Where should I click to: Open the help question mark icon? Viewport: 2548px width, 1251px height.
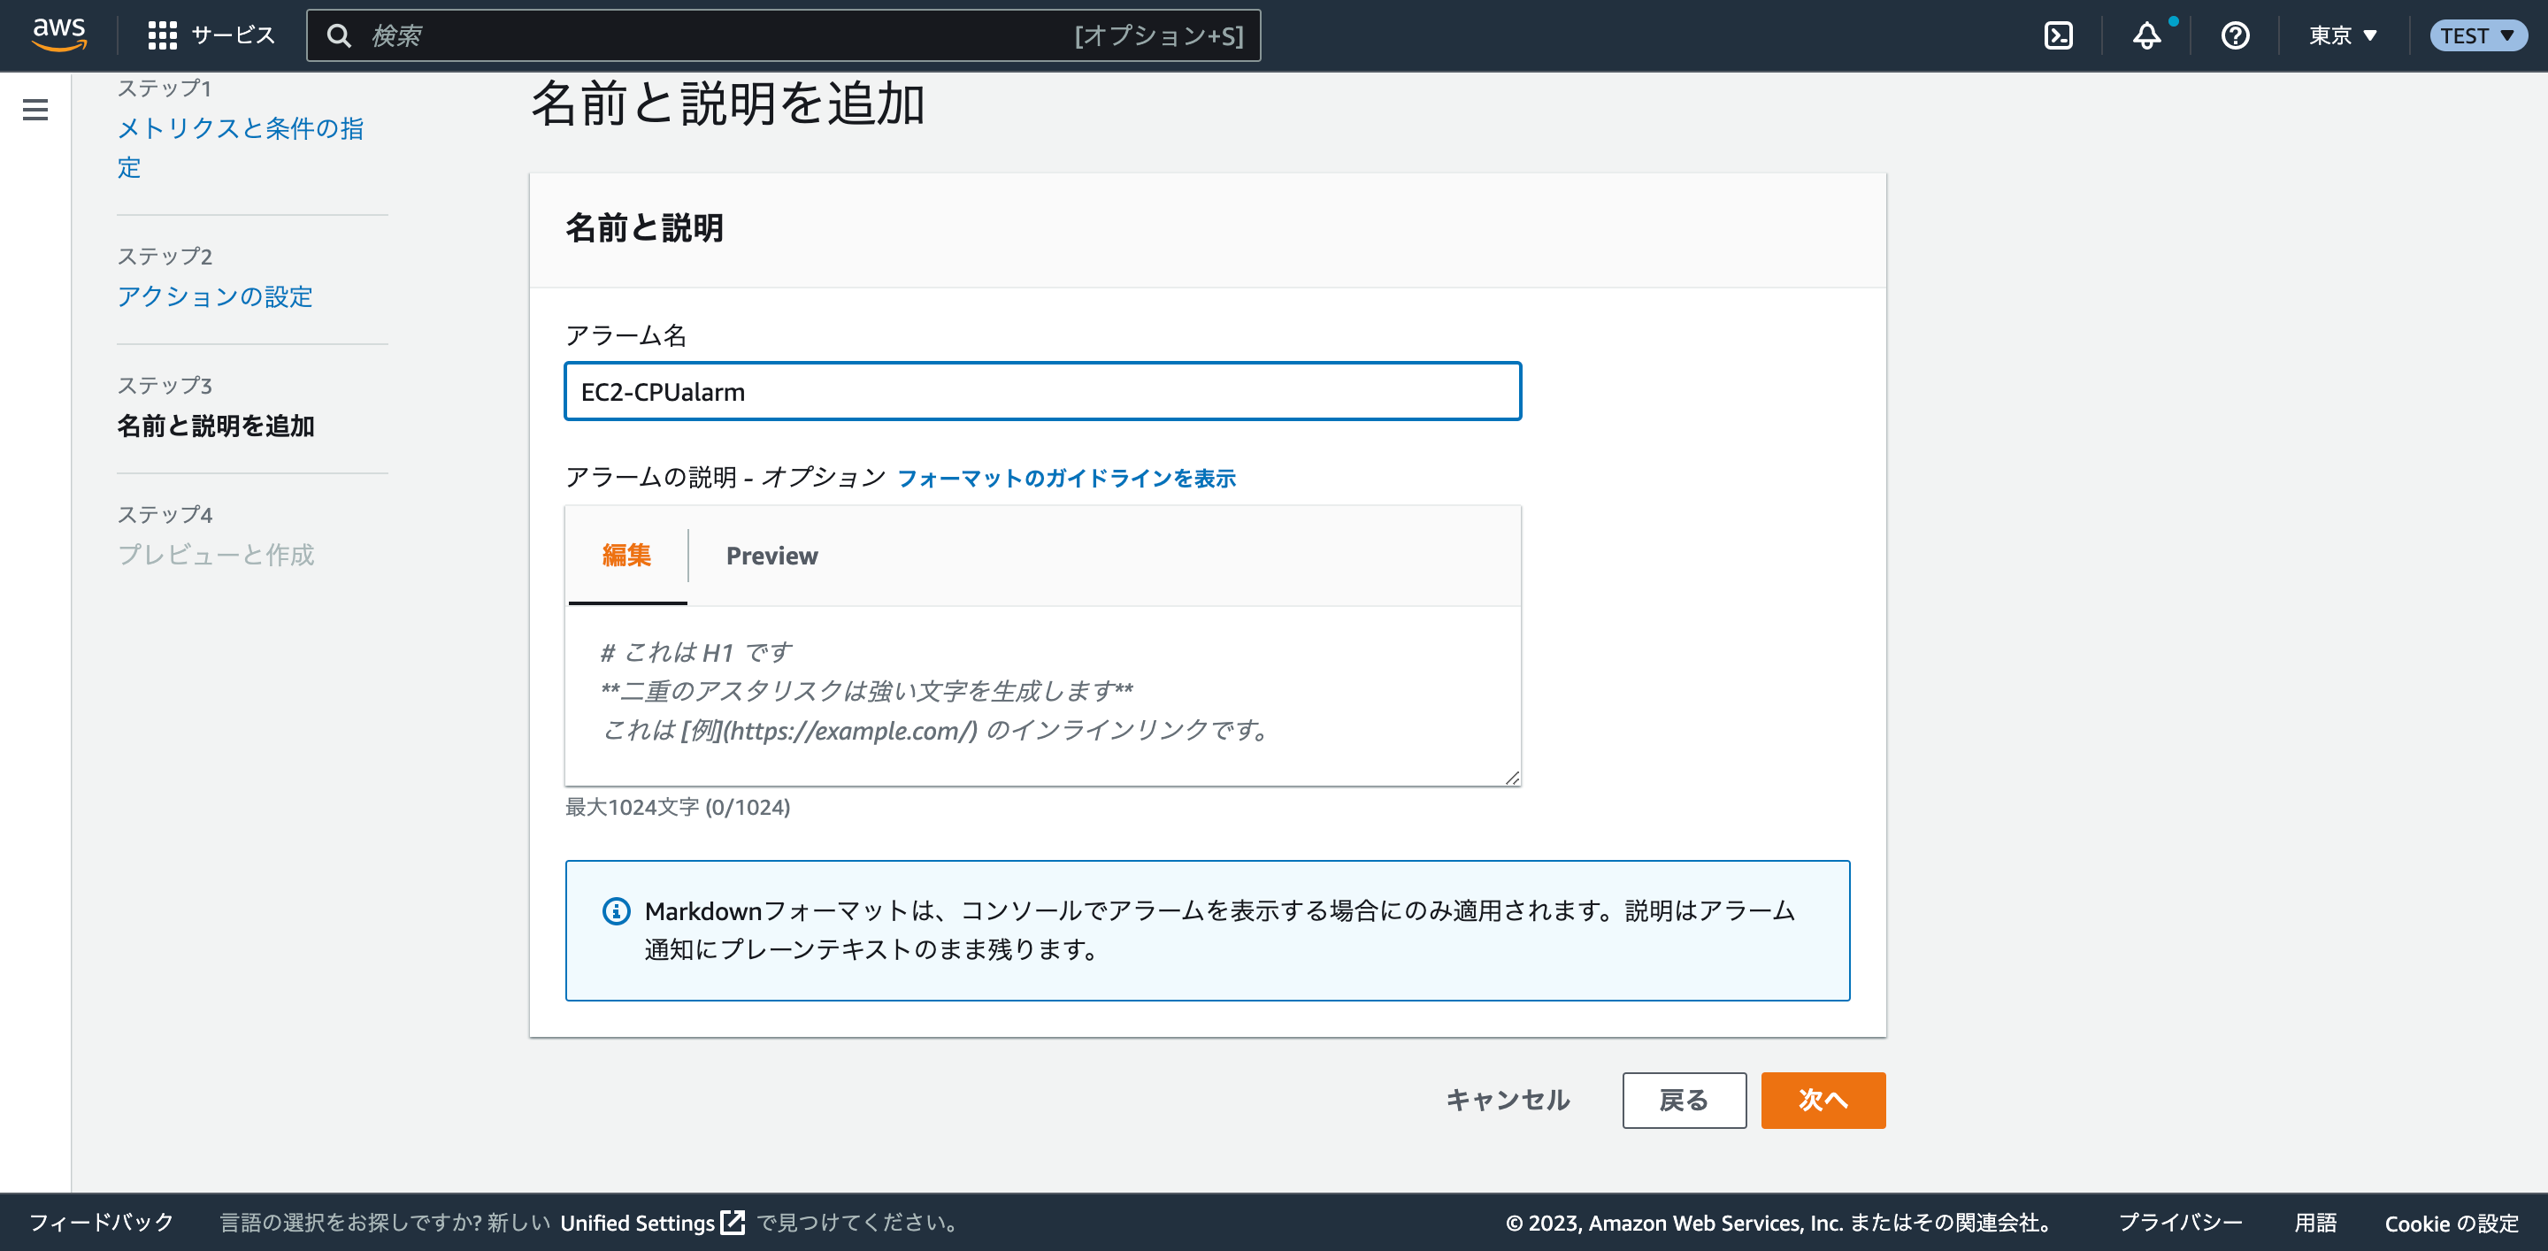pyautogui.click(x=2235, y=35)
